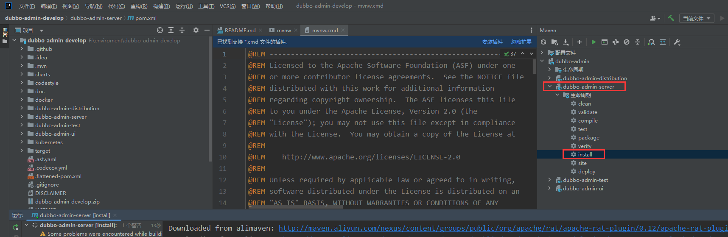Expand 配置文件 node in Maven panel
Screen dimensions: 728x237
coord(542,53)
